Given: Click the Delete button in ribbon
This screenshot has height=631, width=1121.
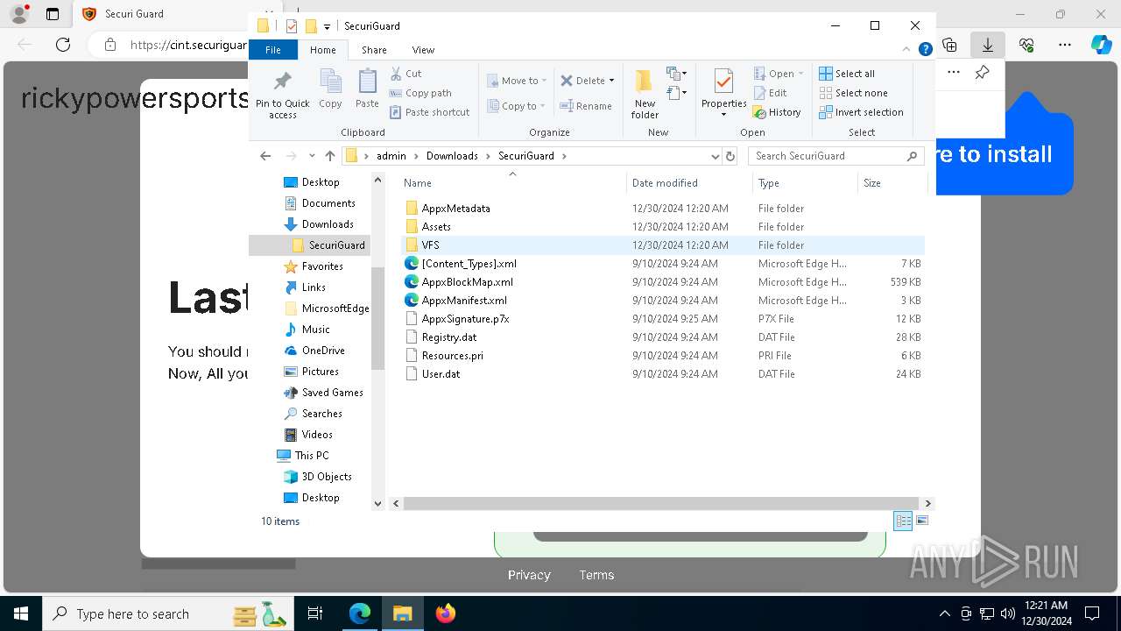Looking at the screenshot, I should [582, 81].
